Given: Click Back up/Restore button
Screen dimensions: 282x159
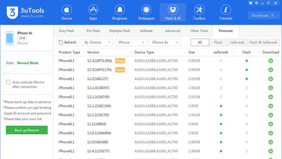Looking at the screenshot, I should pos(27,130).
